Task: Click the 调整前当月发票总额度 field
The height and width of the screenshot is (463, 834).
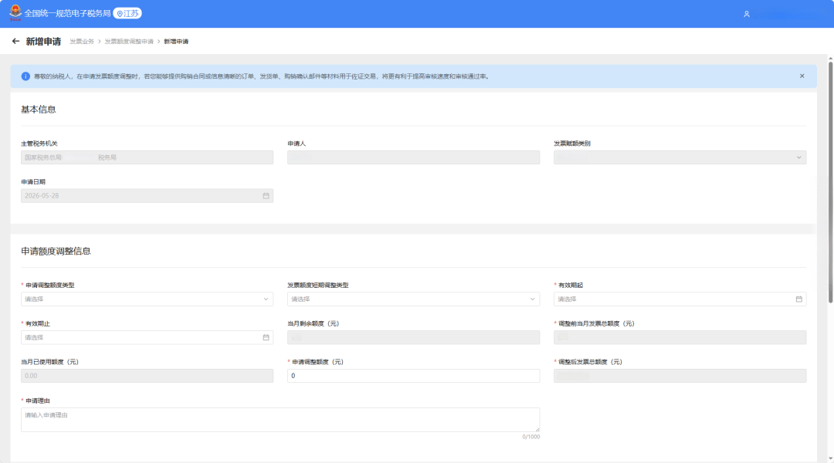Action: pos(680,337)
